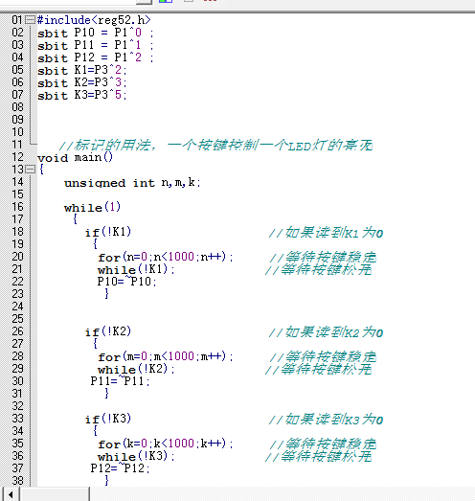Click the 'void main()' line
Viewport: 475px width, 501px height.
(x=75, y=157)
